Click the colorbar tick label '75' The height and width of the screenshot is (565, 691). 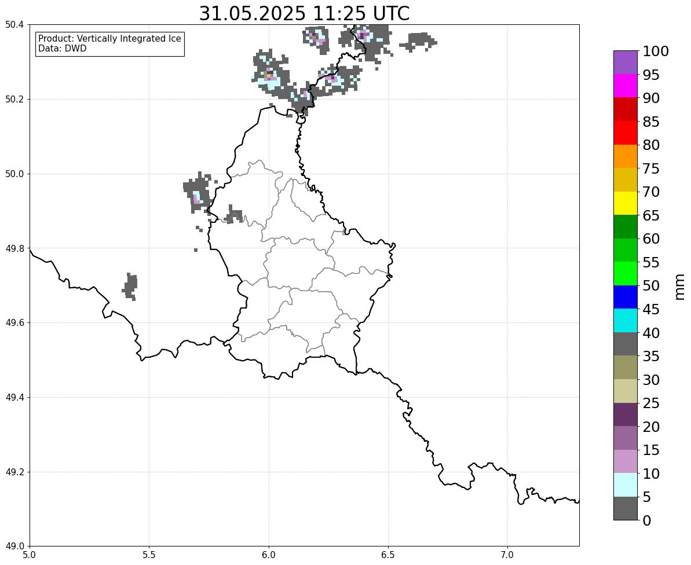coord(652,168)
